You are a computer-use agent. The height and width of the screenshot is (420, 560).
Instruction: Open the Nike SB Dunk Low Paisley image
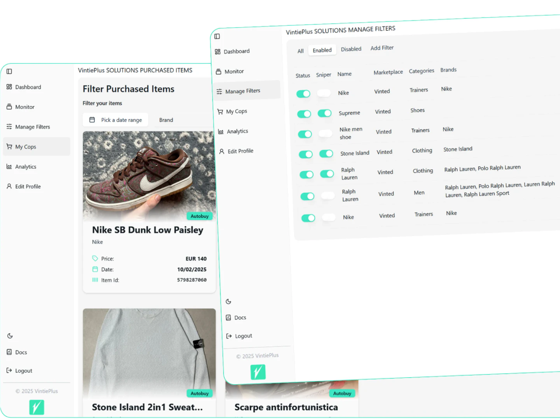[x=149, y=176]
